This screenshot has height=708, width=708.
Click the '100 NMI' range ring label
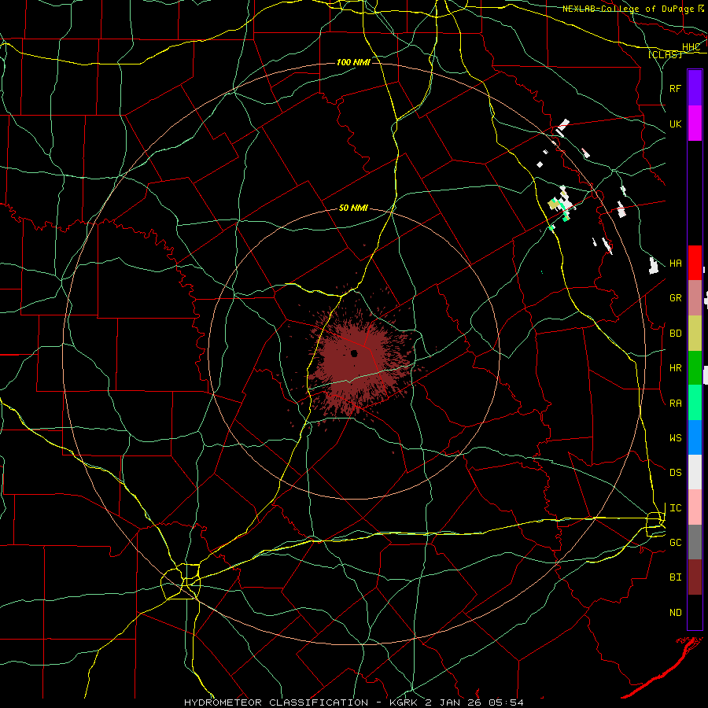click(353, 62)
